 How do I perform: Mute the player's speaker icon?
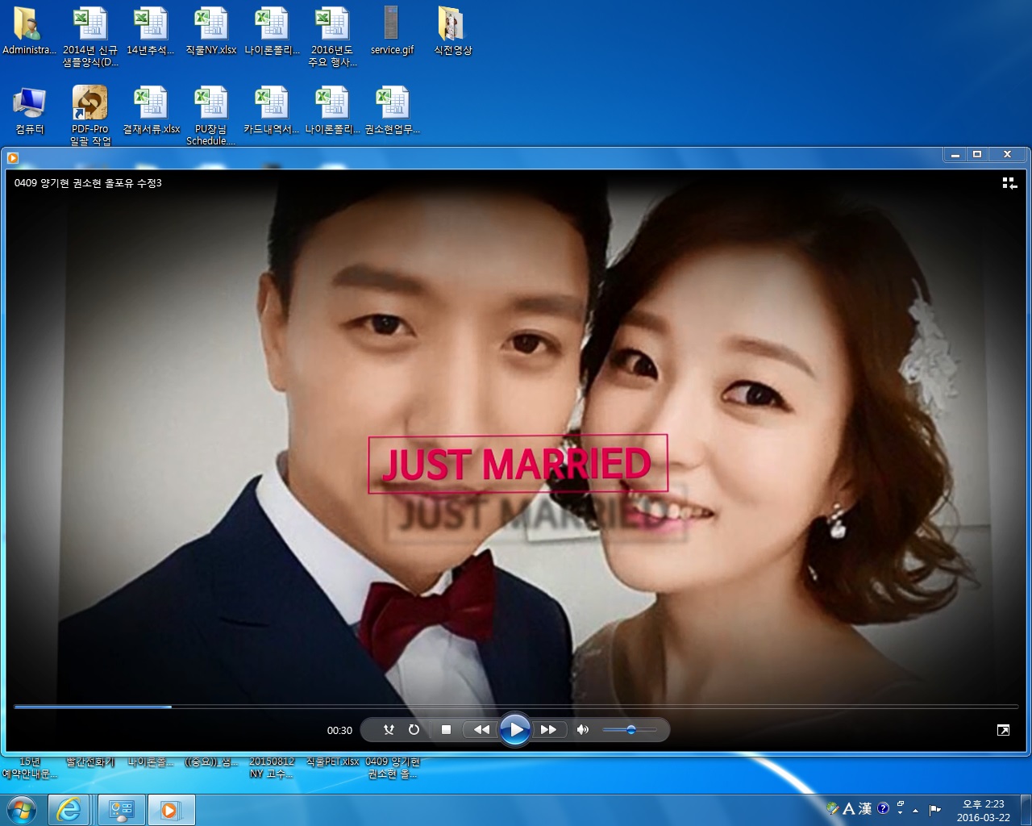point(583,730)
